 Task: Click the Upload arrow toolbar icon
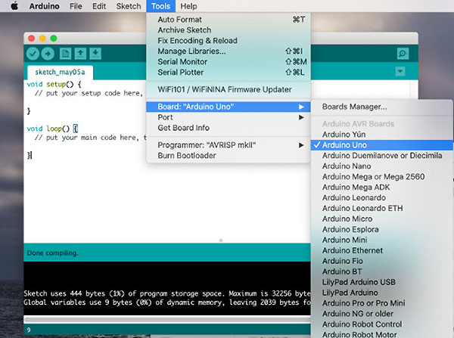[48, 53]
